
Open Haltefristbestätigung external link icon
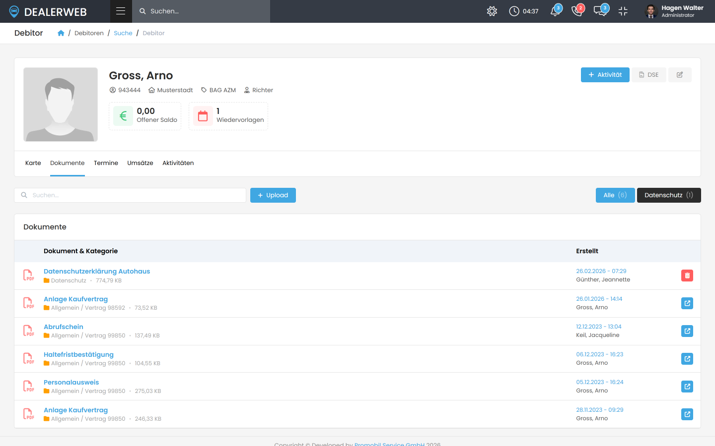pos(687,359)
